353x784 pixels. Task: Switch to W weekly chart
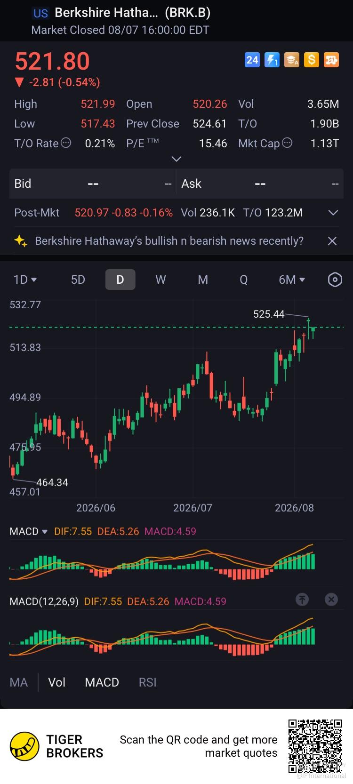click(x=160, y=280)
